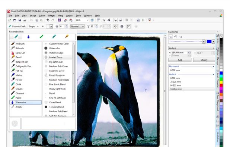The image size is (230, 147).
Task: Click the New document icon
Action: tap(10, 20)
